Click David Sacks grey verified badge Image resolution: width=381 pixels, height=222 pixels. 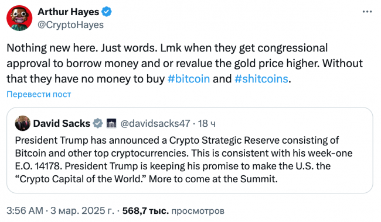point(98,123)
